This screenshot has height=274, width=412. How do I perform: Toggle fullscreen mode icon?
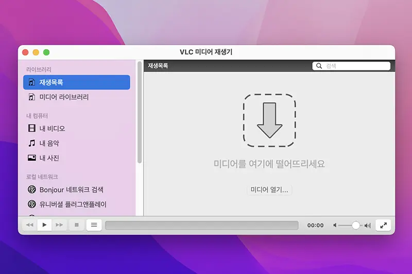coord(383,225)
